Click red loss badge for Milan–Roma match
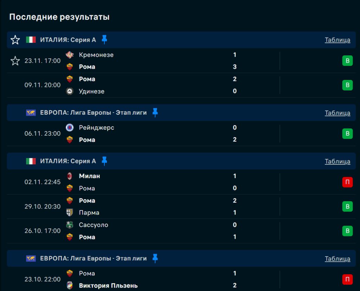360x291 pixels. pyautogui.click(x=347, y=182)
